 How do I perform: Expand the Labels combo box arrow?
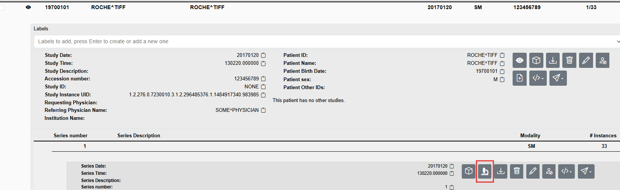tap(618, 42)
